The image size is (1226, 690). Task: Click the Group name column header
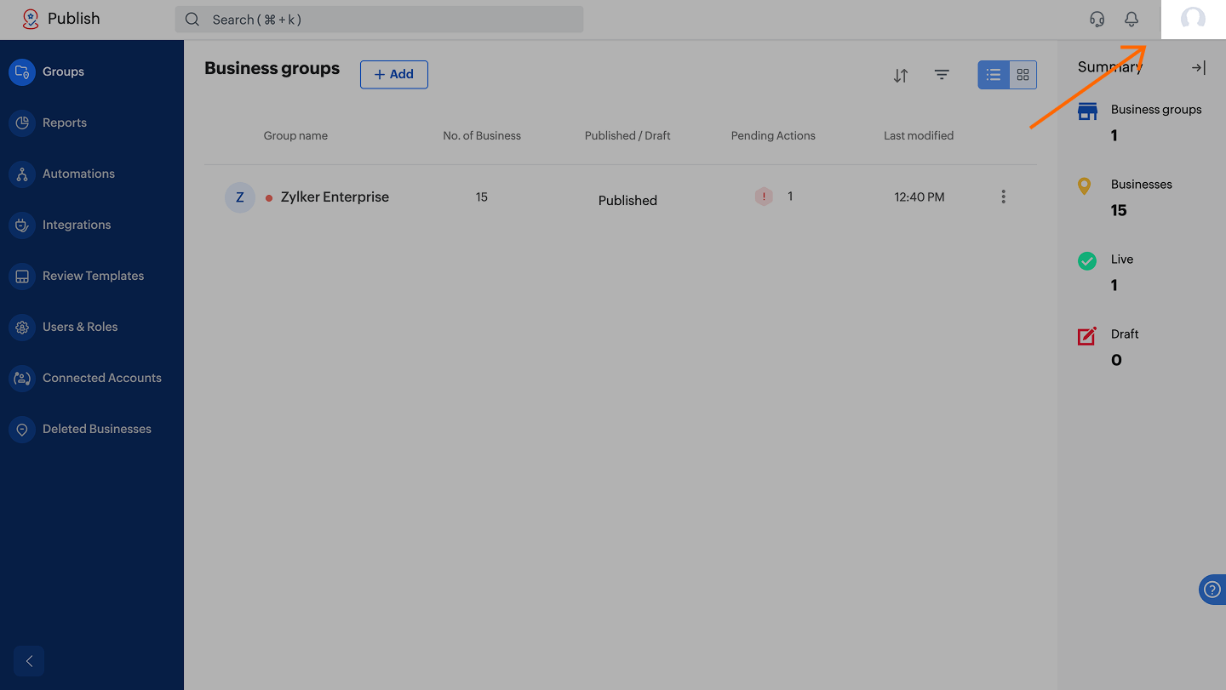(x=295, y=135)
